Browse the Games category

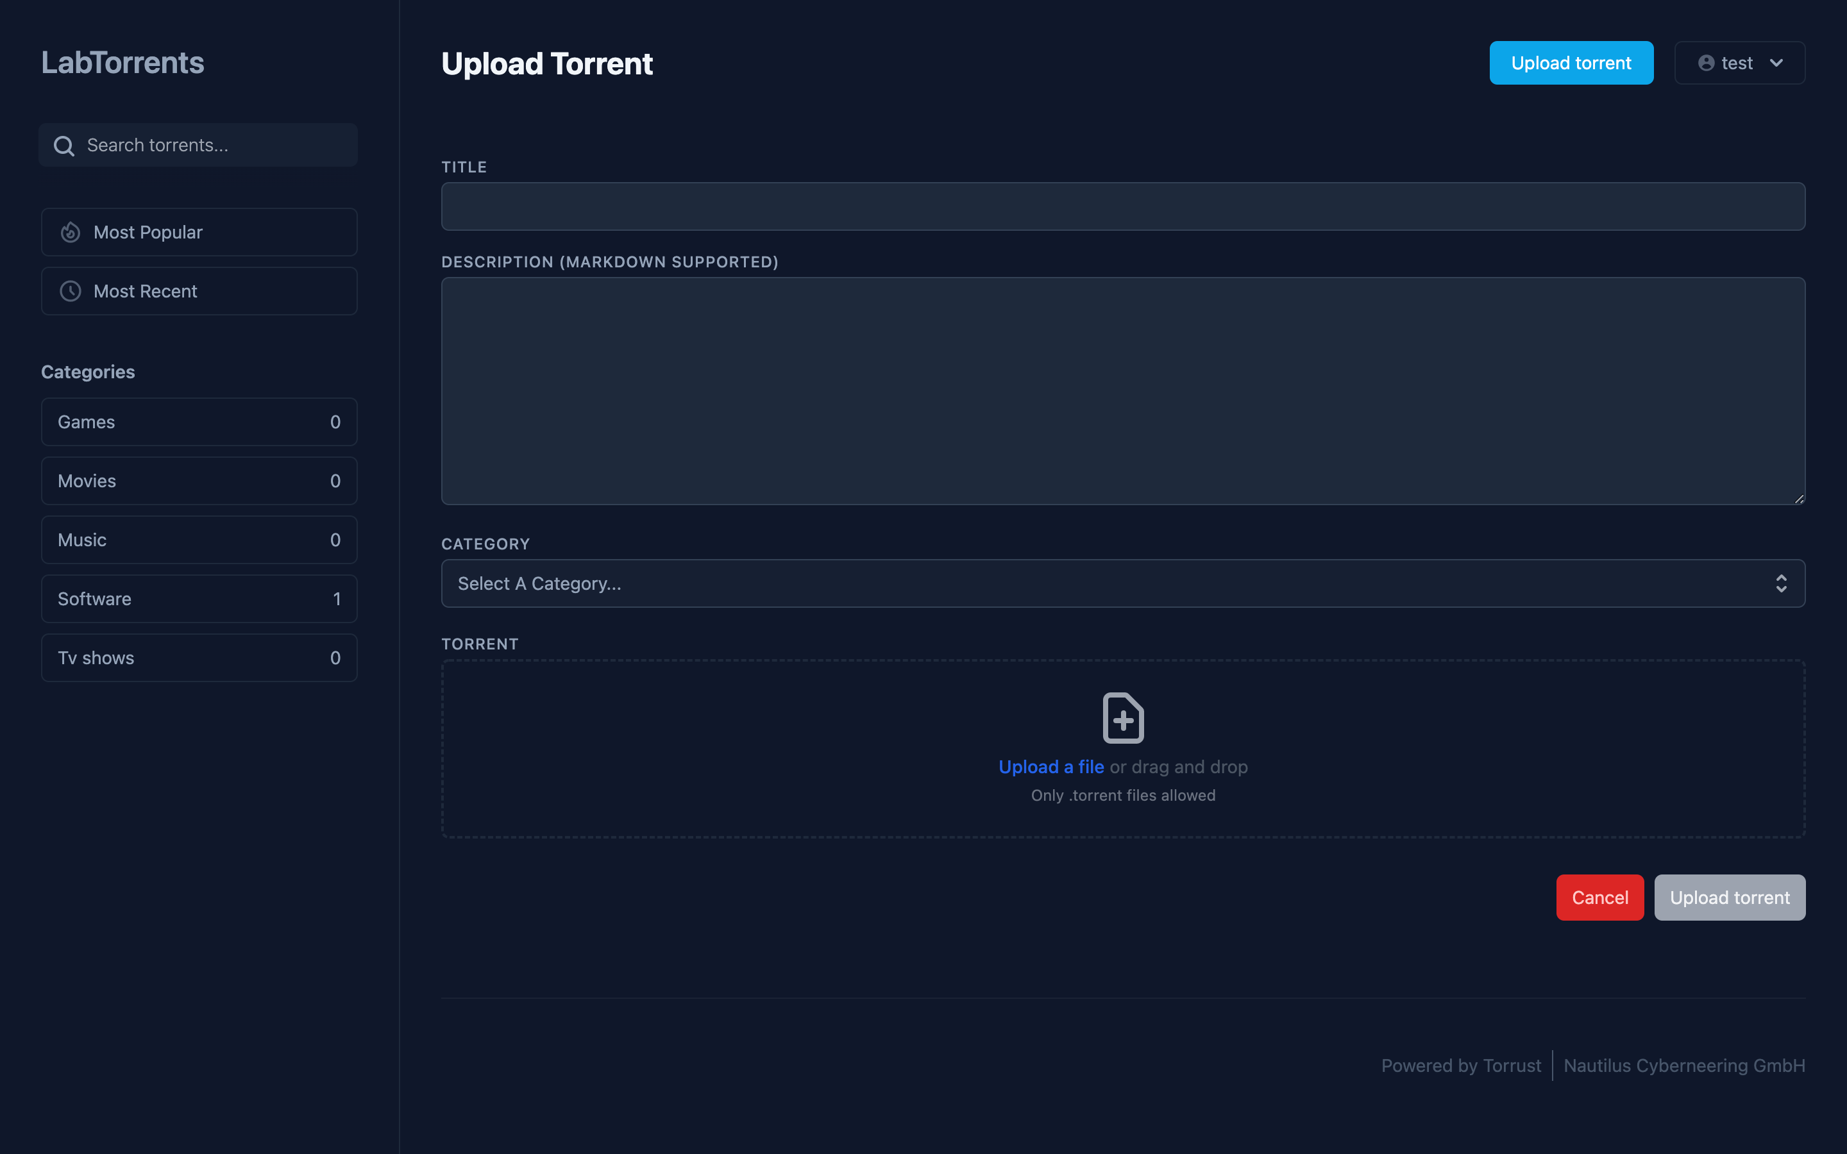[x=199, y=422]
